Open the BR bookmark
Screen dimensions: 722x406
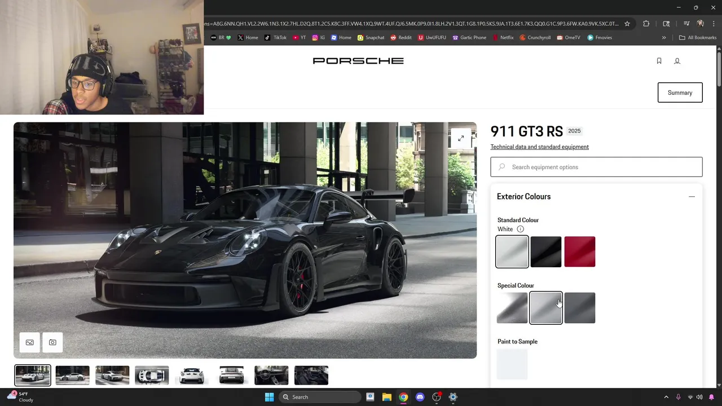click(221, 38)
